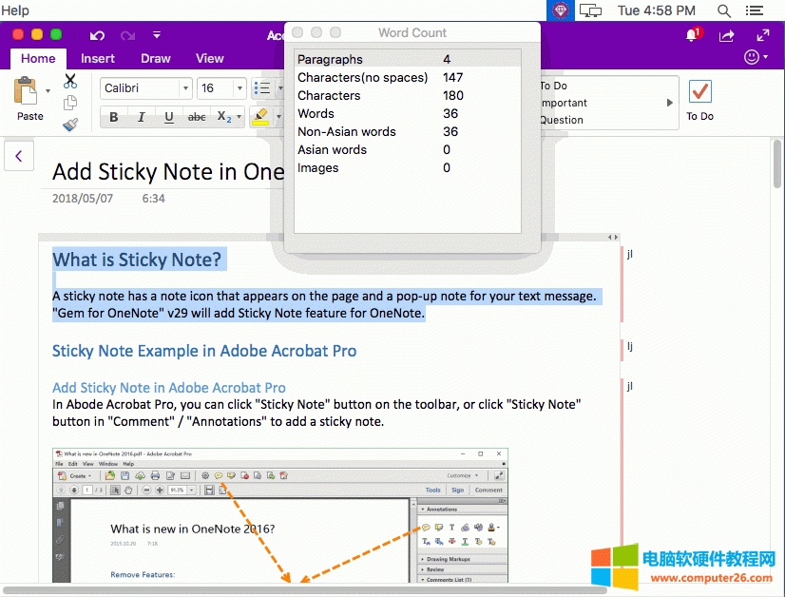Click the Paste clipboard icon
This screenshot has width=785, height=597.
(28, 93)
